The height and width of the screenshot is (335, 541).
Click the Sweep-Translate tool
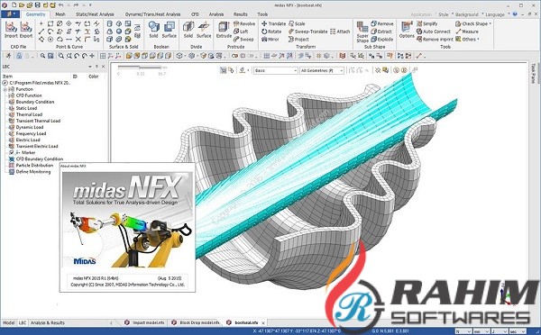click(x=307, y=32)
